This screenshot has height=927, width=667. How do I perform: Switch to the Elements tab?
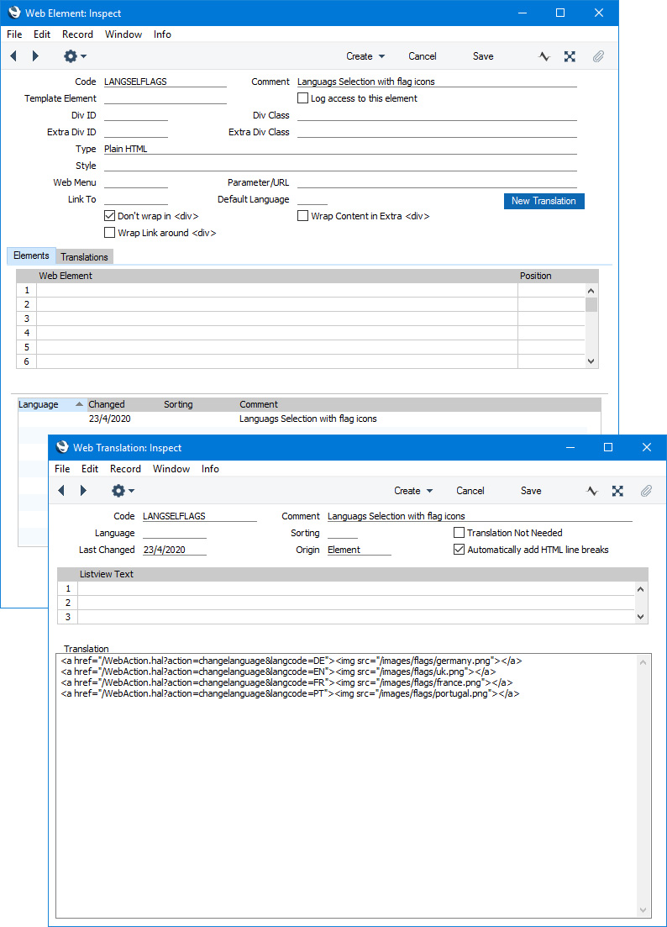pyautogui.click(x=31, y=255)
